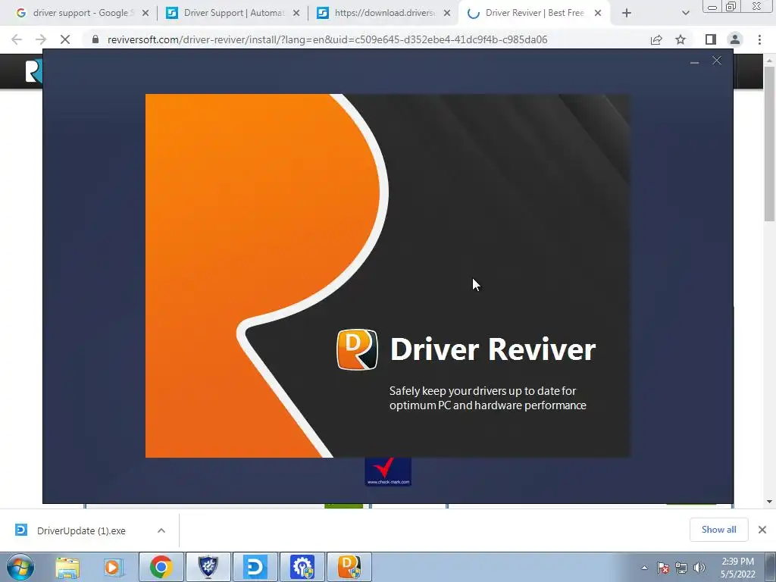
Task: Show hidden system tray icons
Action: 644,568
